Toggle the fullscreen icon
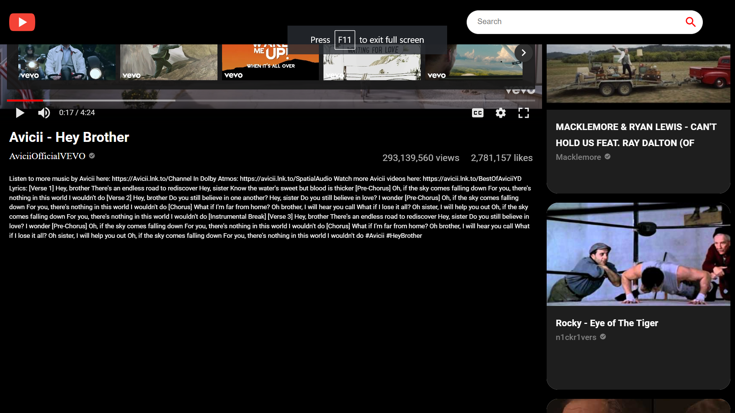 click(523, 113)
